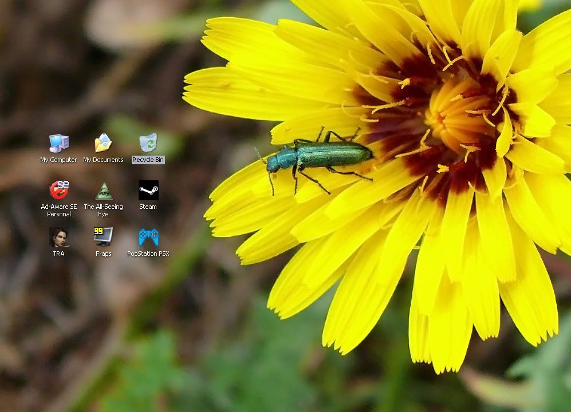Select the My Computer desktop icon
The width and height of the screenshot is (571, 412).
pyautogui.click(x=58, y=143)
